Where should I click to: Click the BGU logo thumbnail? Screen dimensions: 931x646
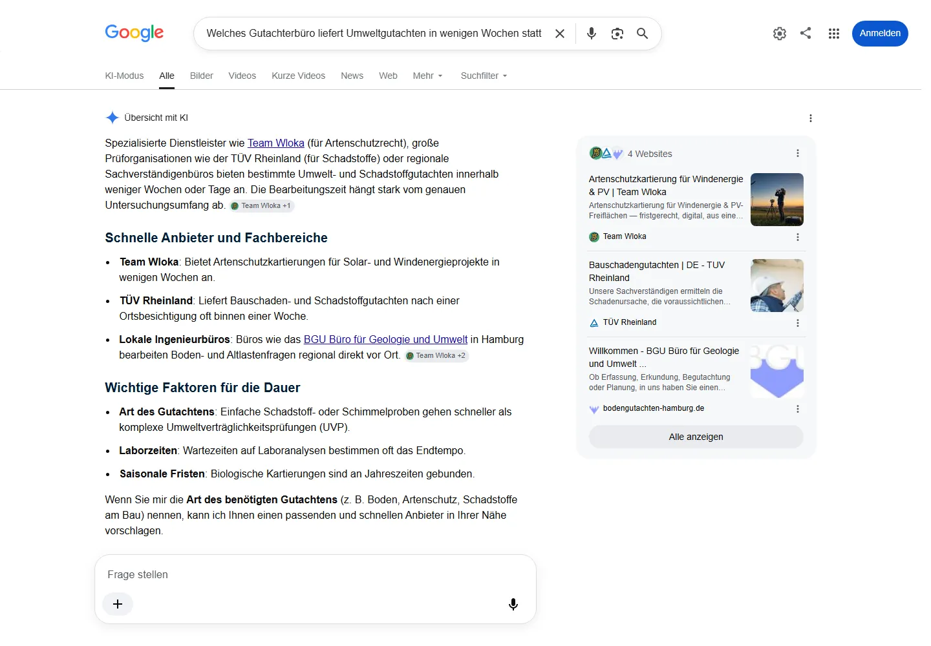pos(777,371)
